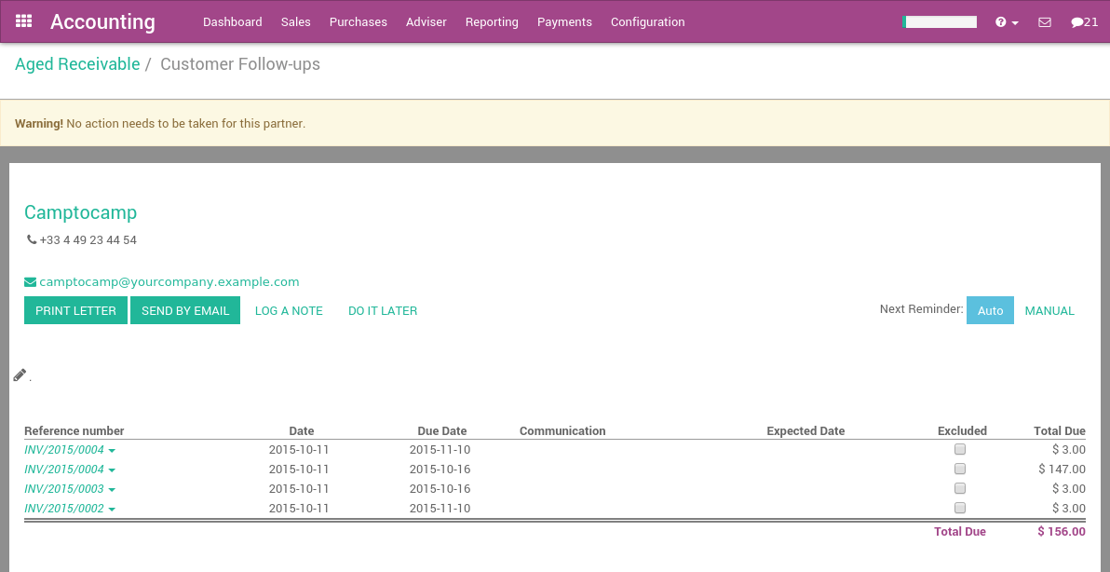Select Auto for the Next Reminder
The height and width of the screenshot is (572, 1110).
click(989, 310)
